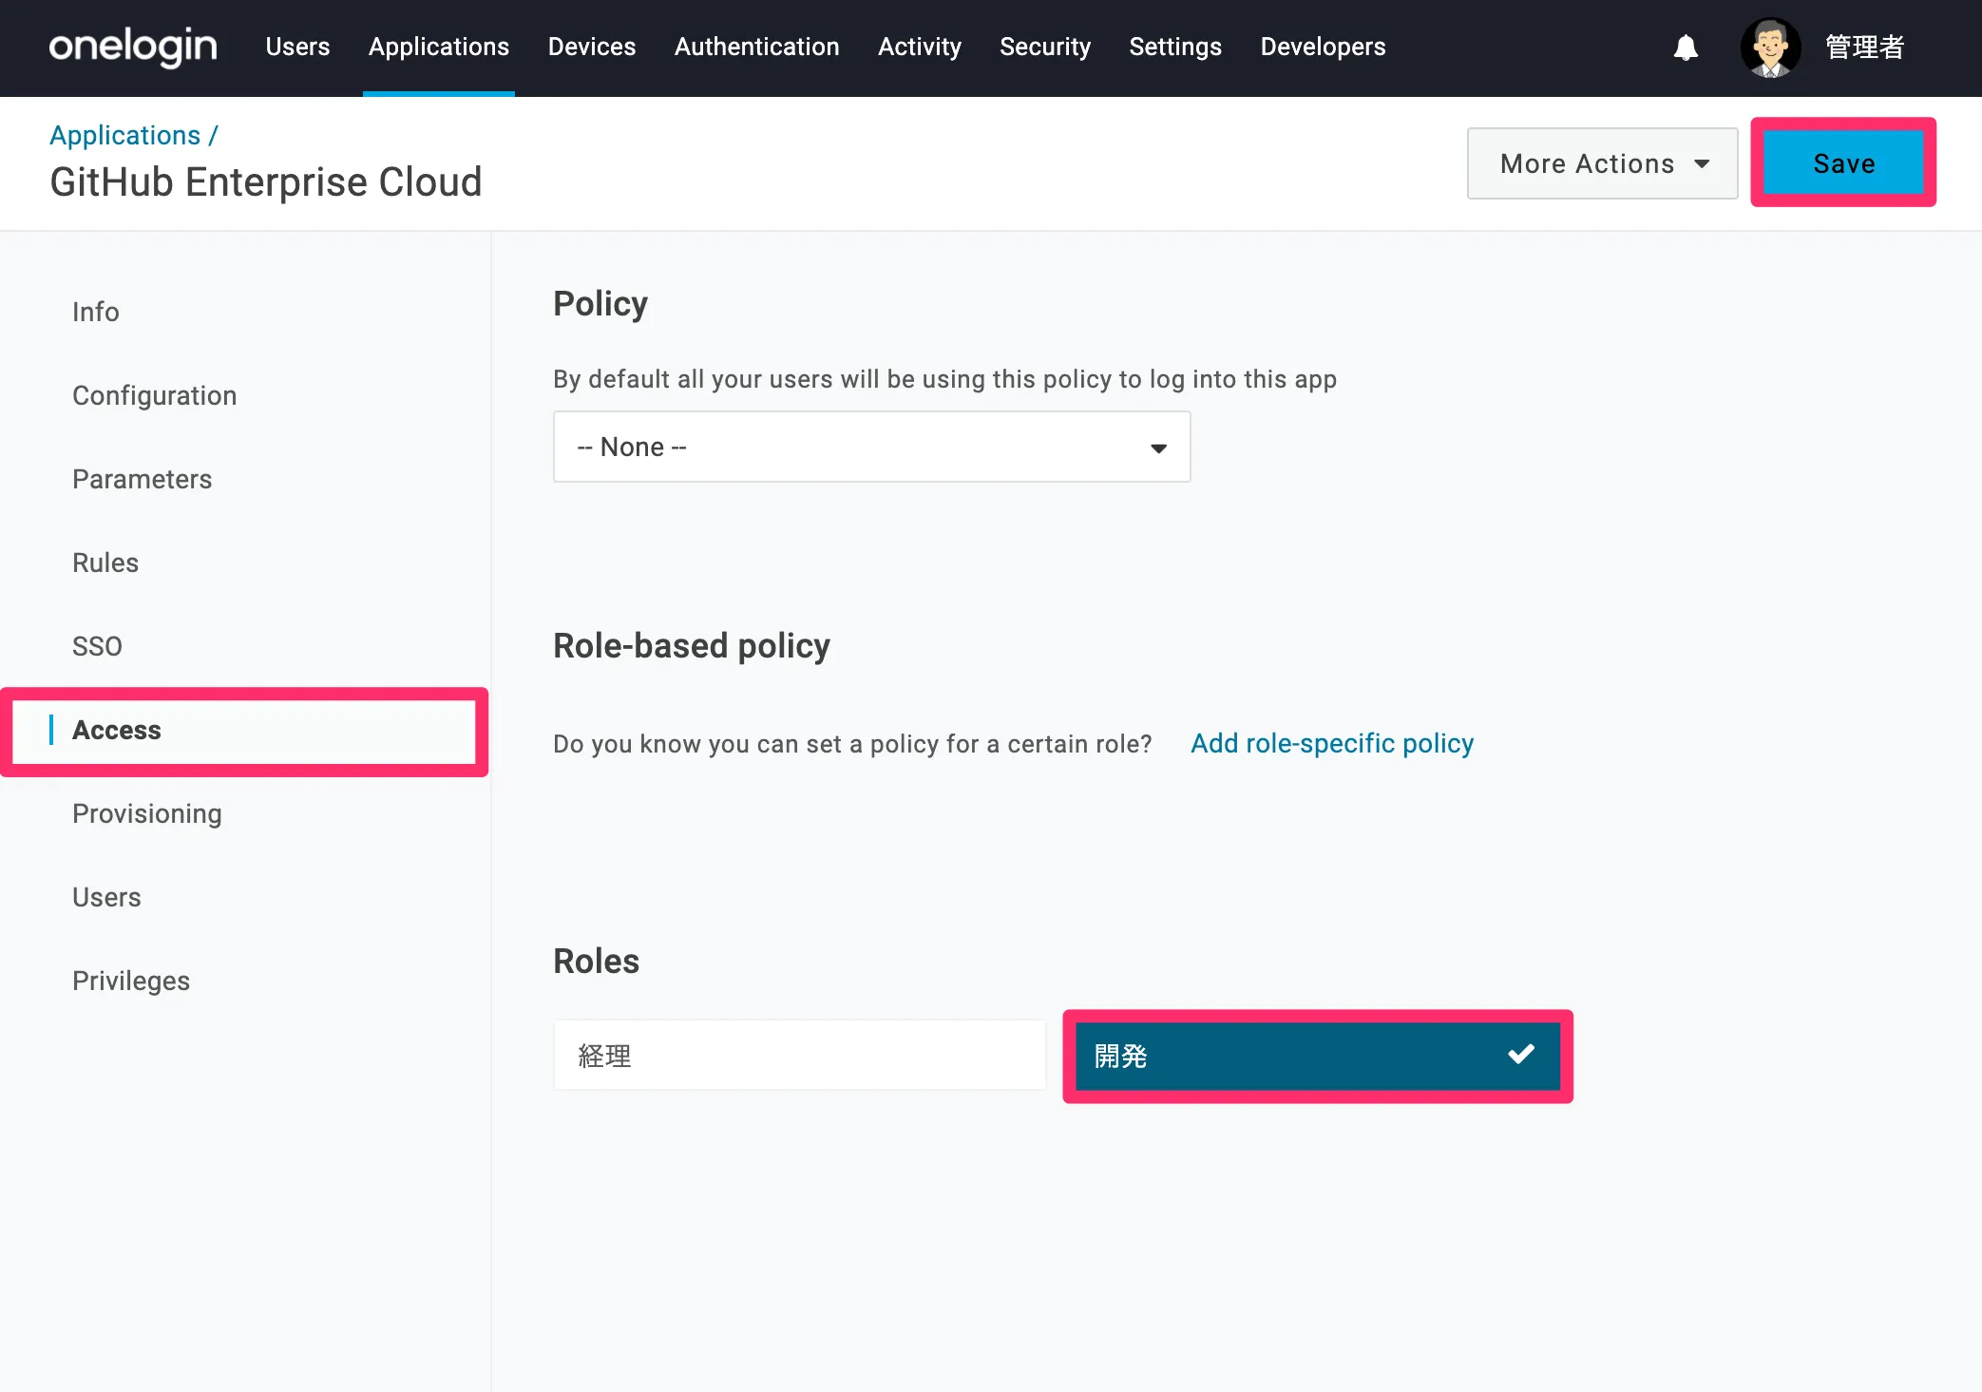
Task: Open the Privileges sidebar item
Action: [x=131, y=981]
